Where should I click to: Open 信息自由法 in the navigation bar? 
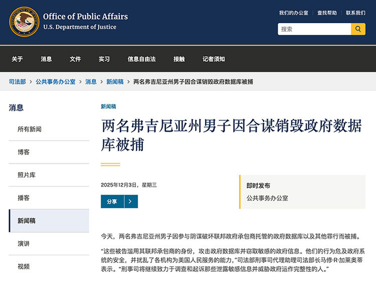click(x=141, y=59)
